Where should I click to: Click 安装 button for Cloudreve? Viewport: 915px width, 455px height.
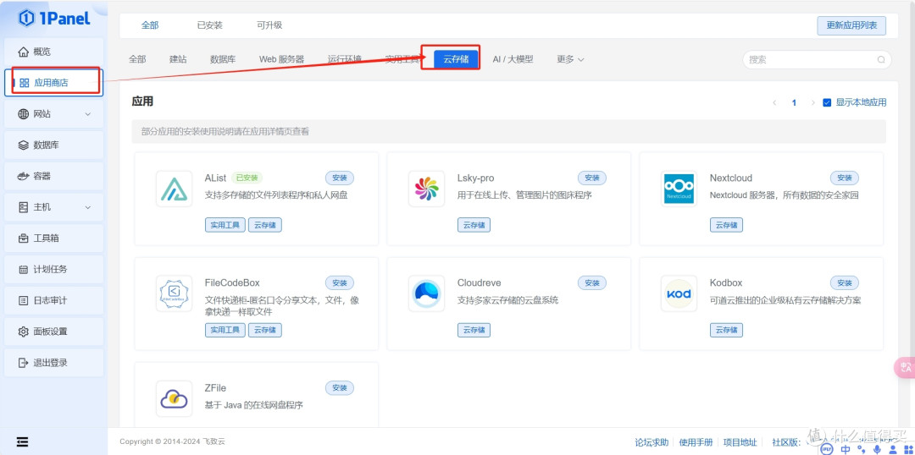point(592,283)
